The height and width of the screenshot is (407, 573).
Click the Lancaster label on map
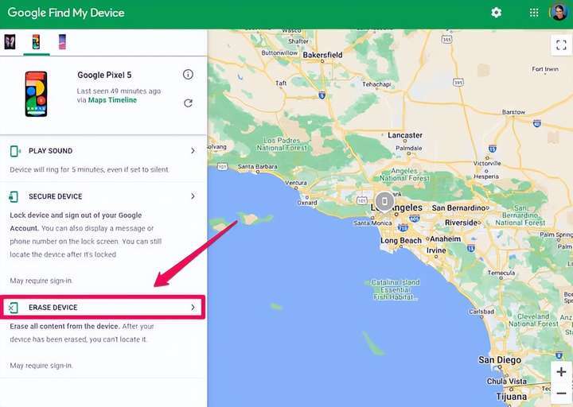(405, 135)
